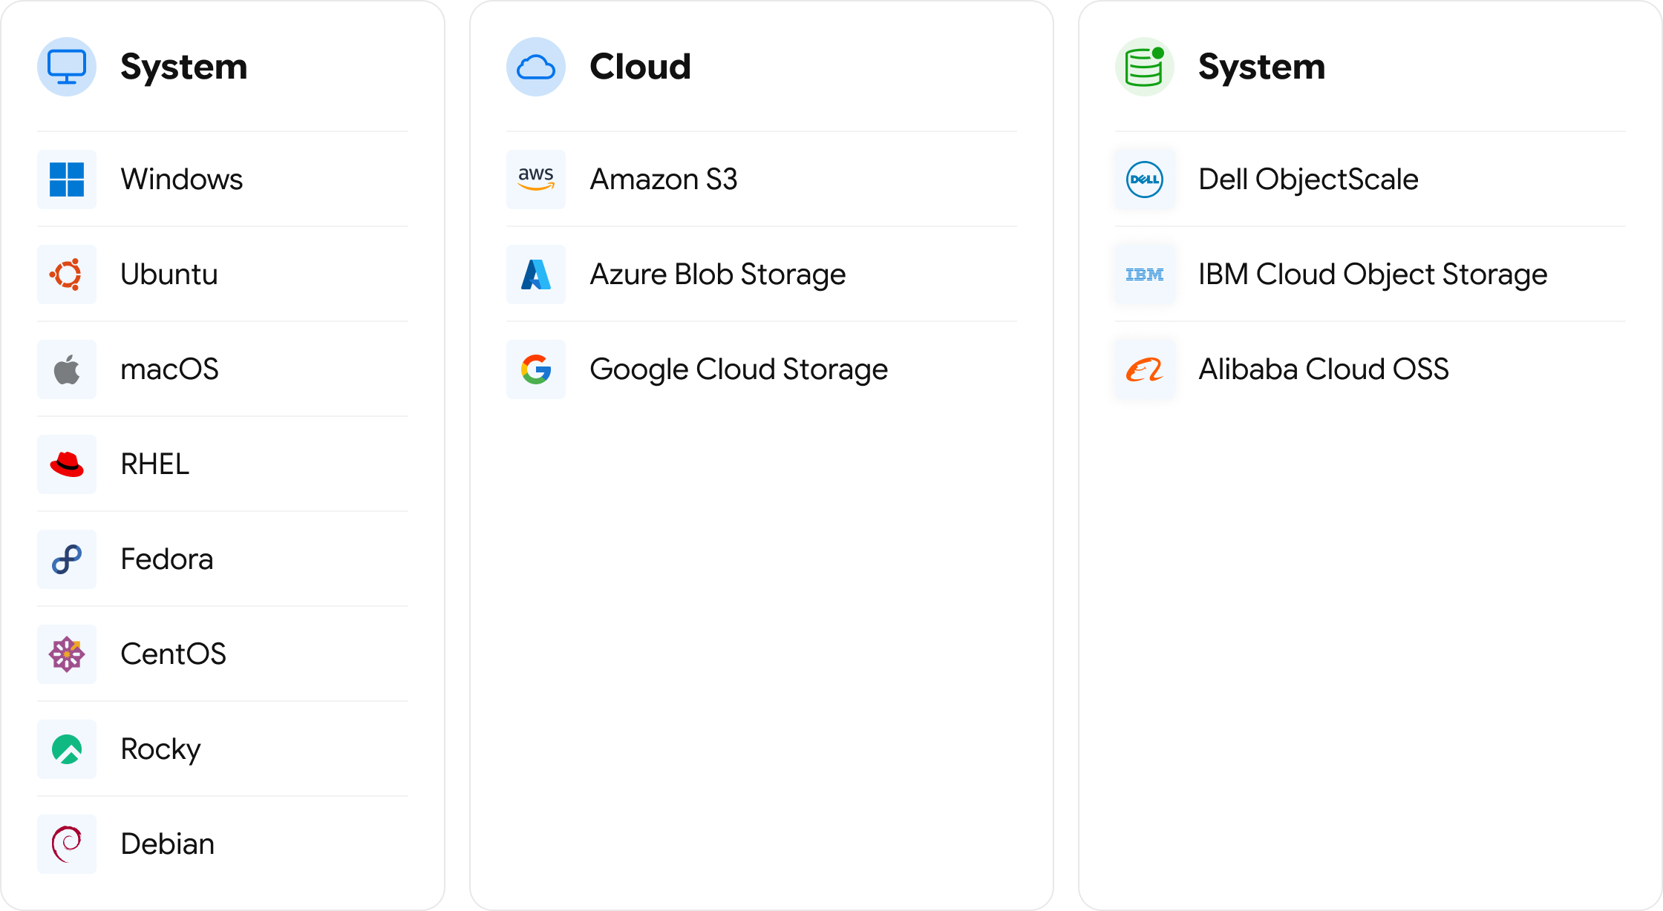Image resolution: width=1663 pixels, height=911 pixels.
Task: Select the Rocky label
Action: coord(161,749)
